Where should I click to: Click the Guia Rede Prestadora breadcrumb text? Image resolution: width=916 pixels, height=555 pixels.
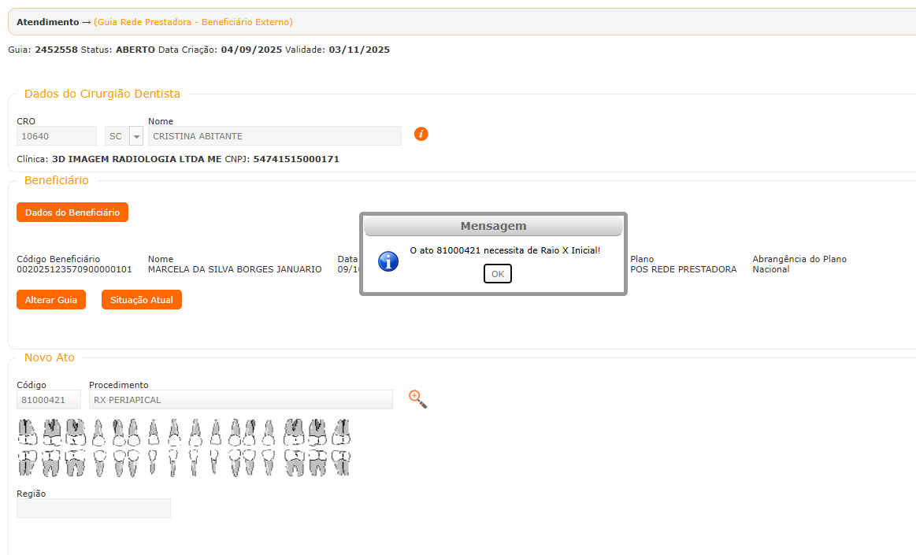tap(194, 22)
